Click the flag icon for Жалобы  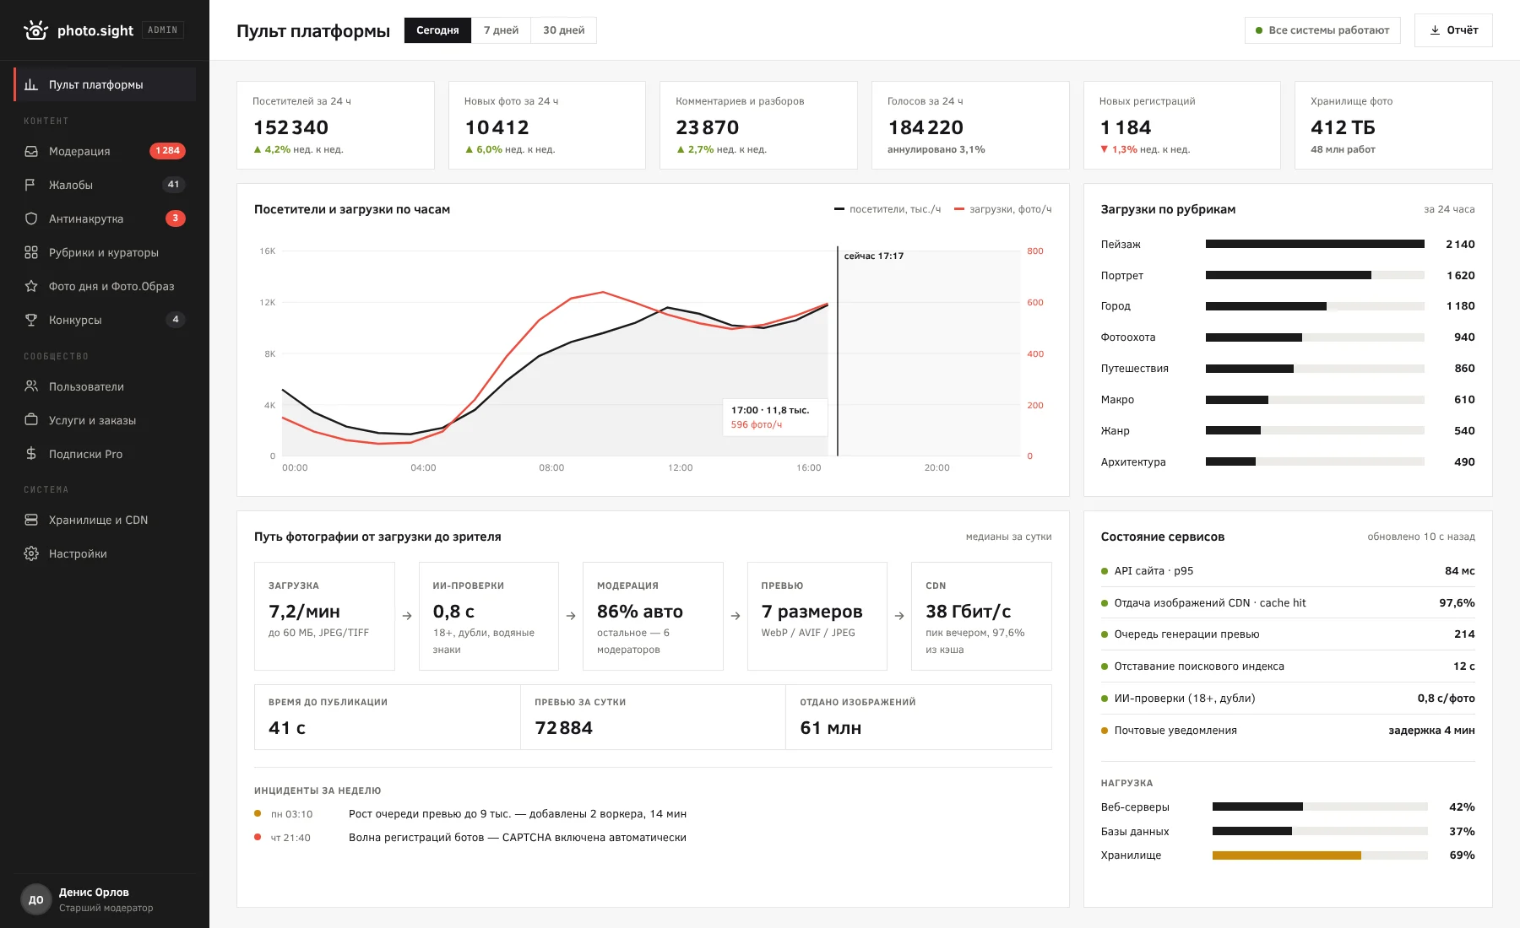(31, 185)
